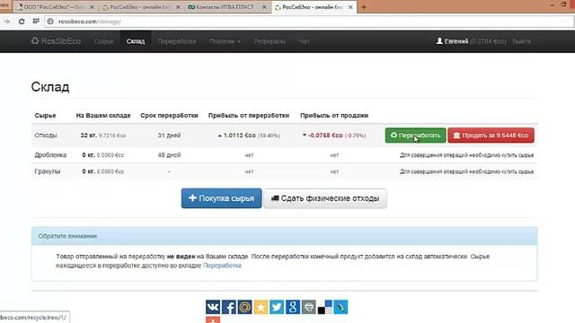Open a new browser tab with the plus icon
The height and width of the screenshot is (323, 575).
(x=364, y=7)
